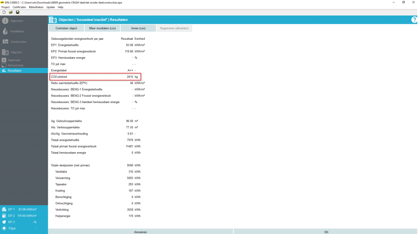This screenshot has height=234, width=419.
Task: Click the EP1: Energiebehoefte label
Action: tap(65, 45)
